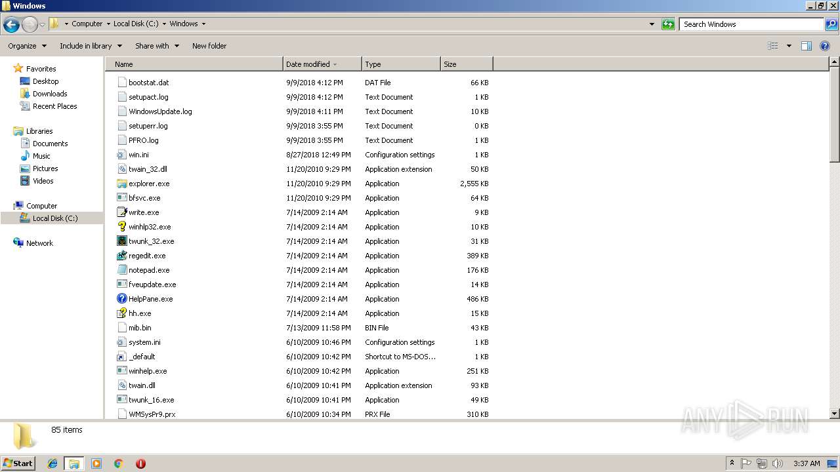Screen dimensions: 840x472
Task: Expand the dropdown after Computer in breadcrumb
Action: pyautogui.click(x=108, y=24)
